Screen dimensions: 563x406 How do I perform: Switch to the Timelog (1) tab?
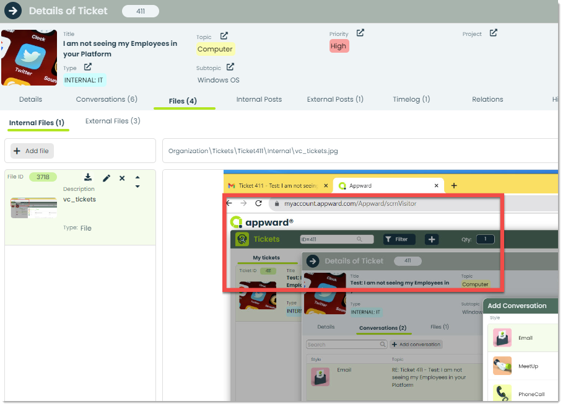click(x=411, y=100)
